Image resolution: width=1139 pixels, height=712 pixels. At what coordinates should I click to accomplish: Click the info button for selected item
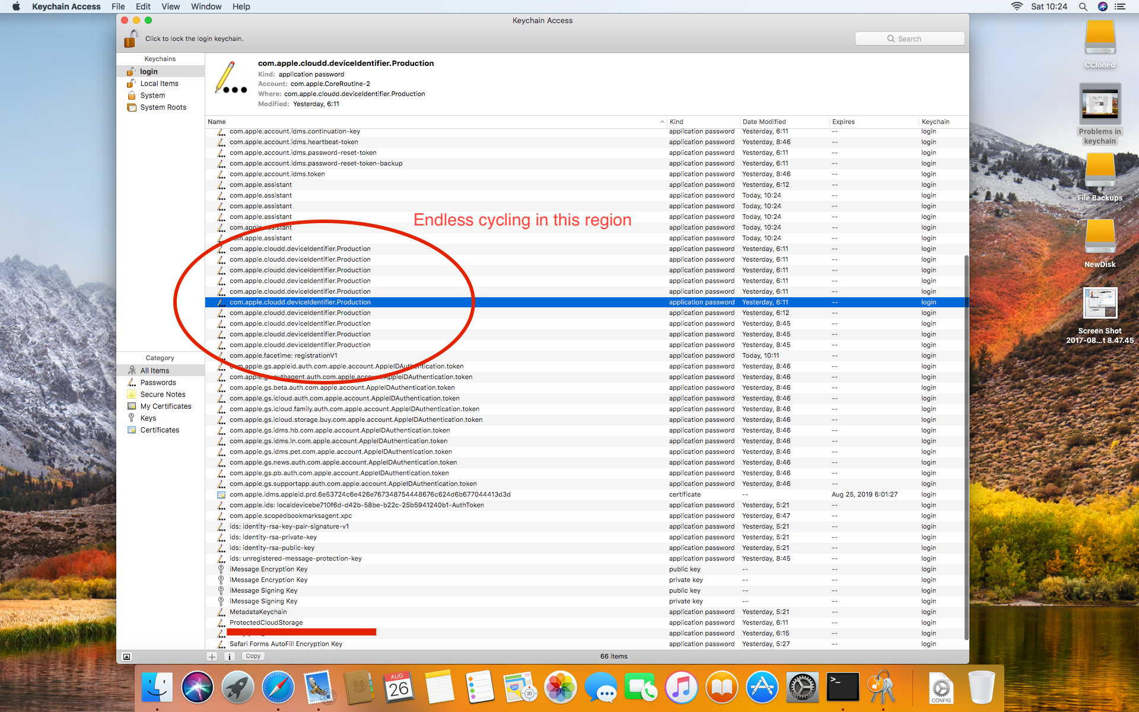pyautogui.click(x=230, y=656)
